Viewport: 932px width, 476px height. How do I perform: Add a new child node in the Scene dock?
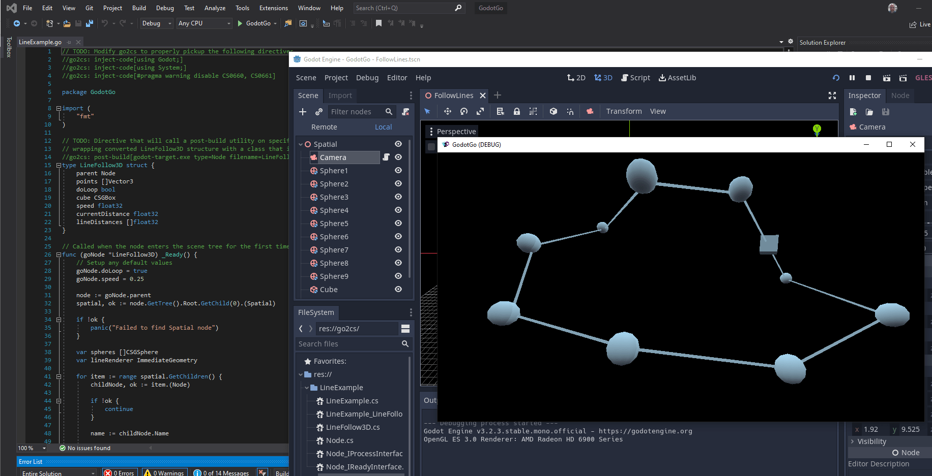(x=303, y=111)
